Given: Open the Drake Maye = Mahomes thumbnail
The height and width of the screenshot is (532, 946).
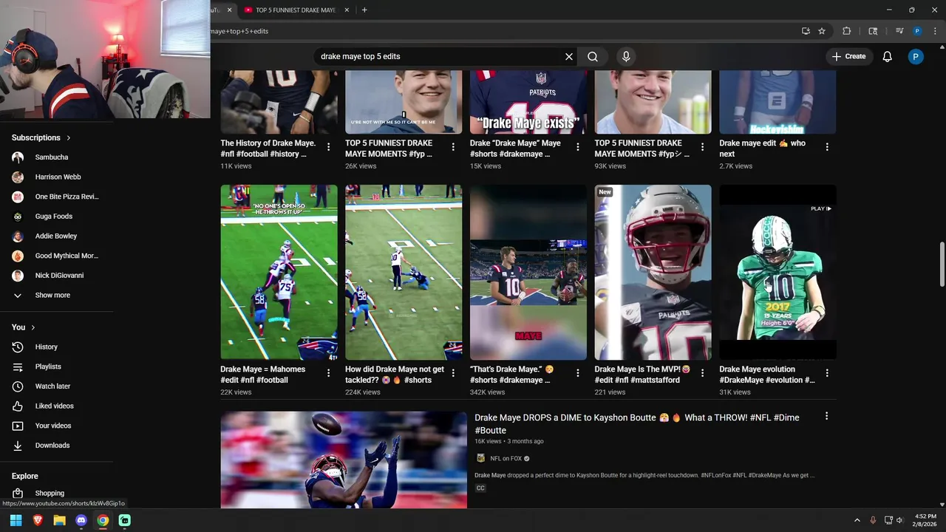Looking at the screenshot, I should (x=279, y=272).
